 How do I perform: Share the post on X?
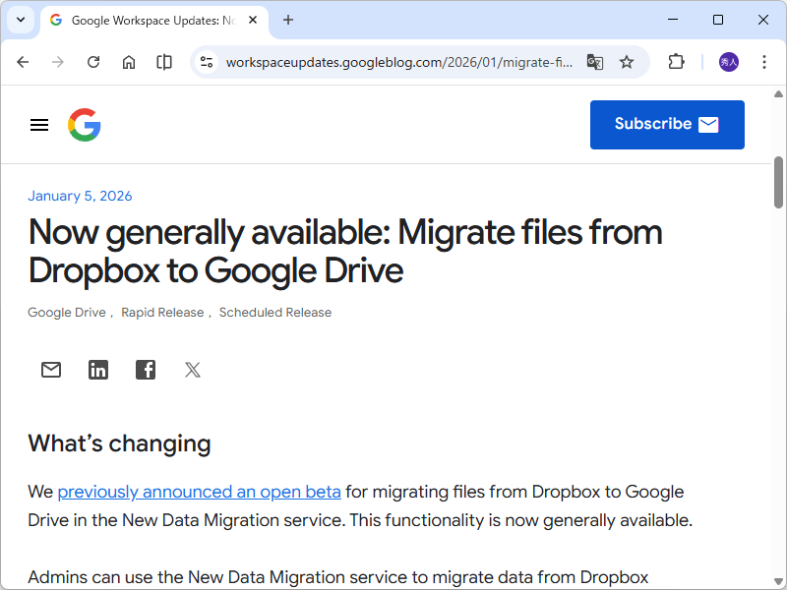tap(192, 370)
